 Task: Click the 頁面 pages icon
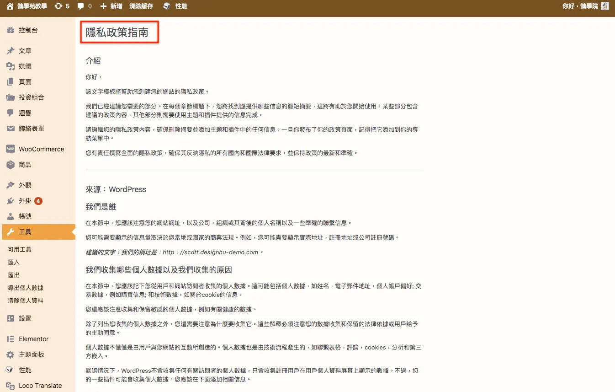pyautogui.click(x=11, y=82)
